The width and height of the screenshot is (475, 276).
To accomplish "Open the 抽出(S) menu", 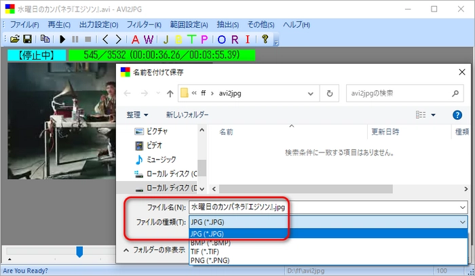I will tap(228, 25).
